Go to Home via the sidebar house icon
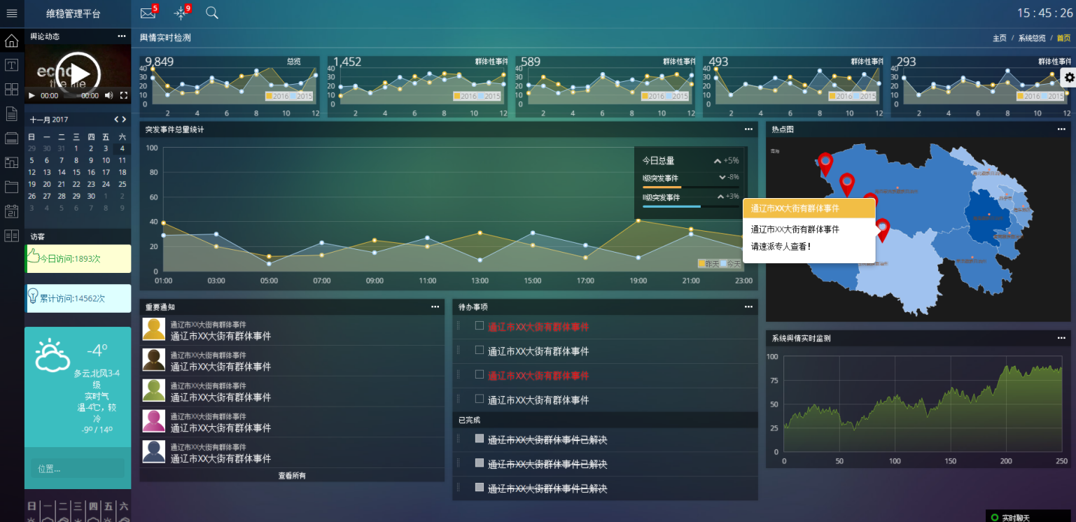Viewport: 1076px width, 522px height. [x=11, y=41]
